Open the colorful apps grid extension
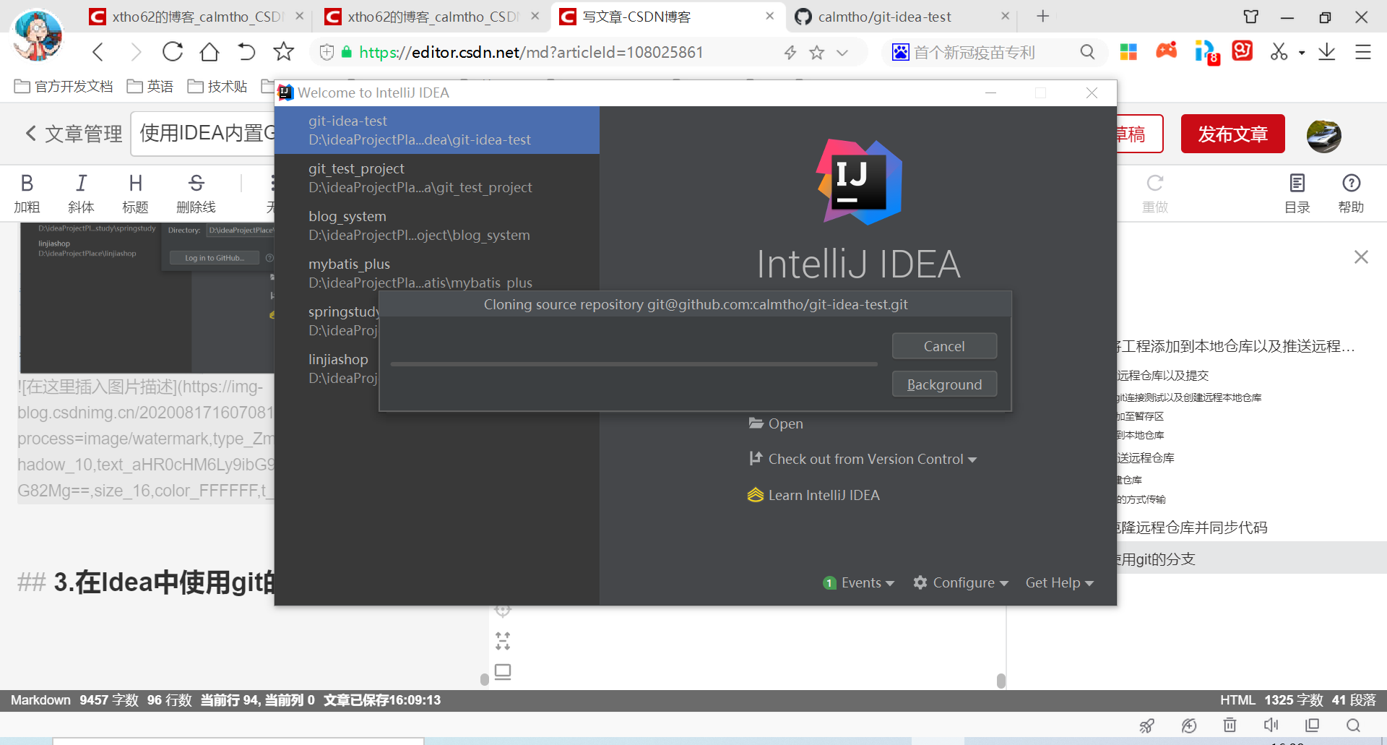This screenshot has width=1387, height=745. coord(1128,51)
